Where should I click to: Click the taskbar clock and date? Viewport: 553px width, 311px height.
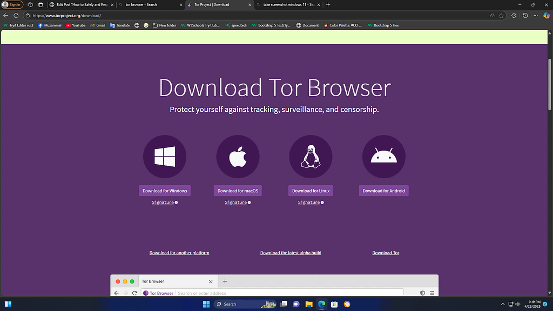click(532, 304)
